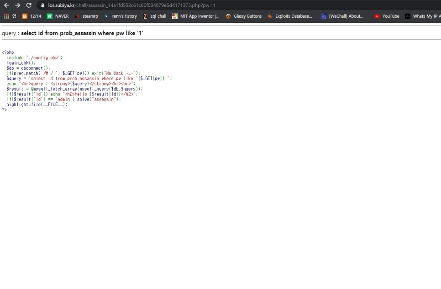Click the Whats My IP favicon
The width and height of the screenshot is (441, 289).
[x=407, y=16]
